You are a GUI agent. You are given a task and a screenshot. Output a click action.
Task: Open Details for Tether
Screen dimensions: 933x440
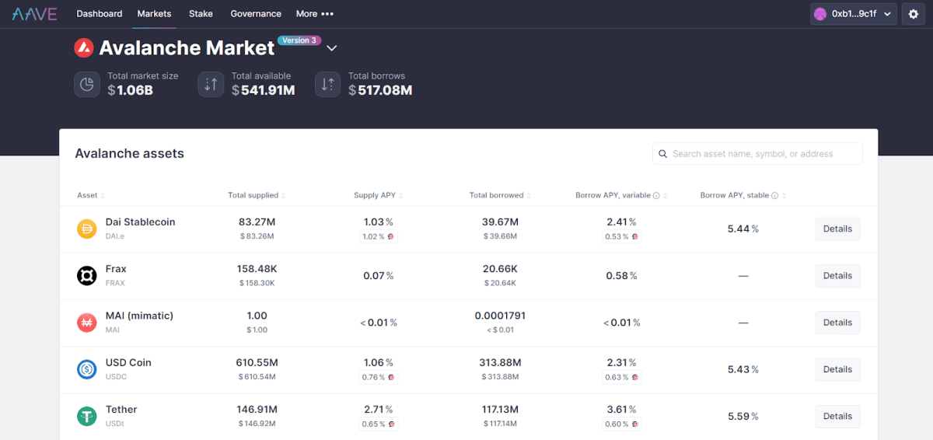coord(837,416)
